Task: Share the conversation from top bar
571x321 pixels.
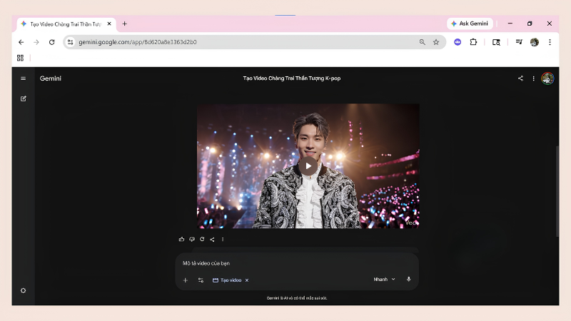Action: click(521, 78)
